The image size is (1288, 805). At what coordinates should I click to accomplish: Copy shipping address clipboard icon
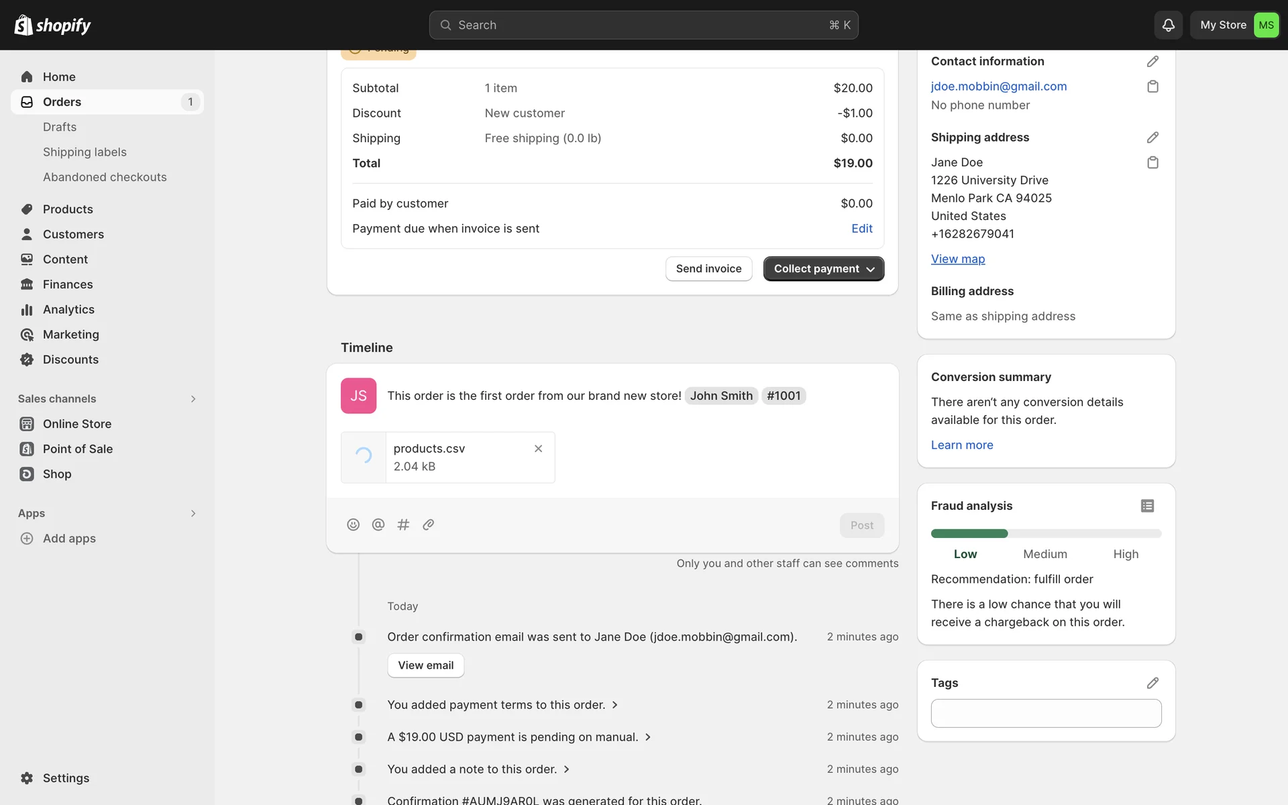click(1152, 162)
